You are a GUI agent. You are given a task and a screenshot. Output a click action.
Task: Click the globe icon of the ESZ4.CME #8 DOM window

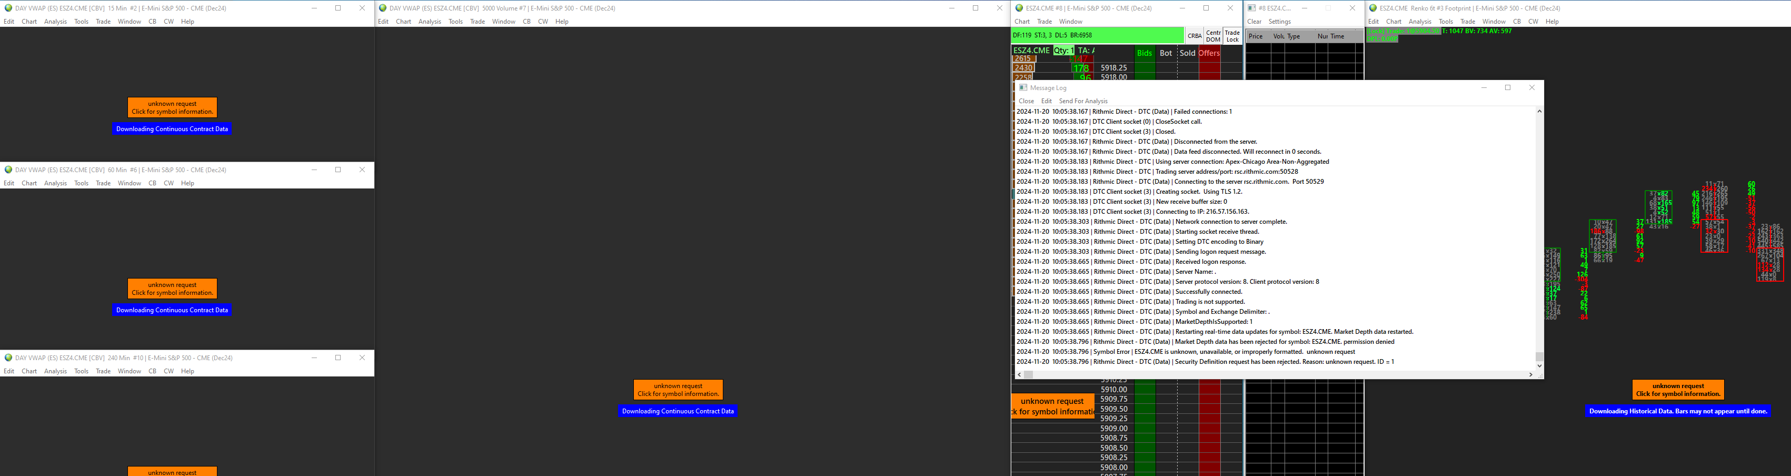(x=1020, y=8)
